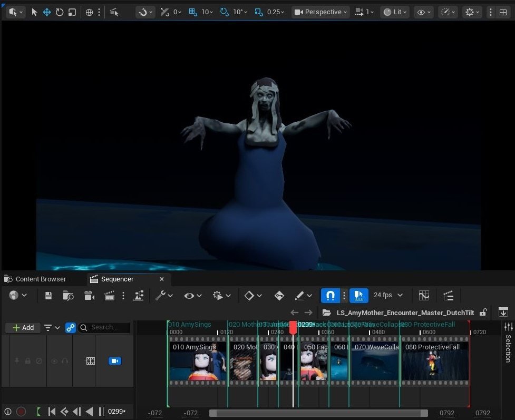This screenshot has height=420, width=515.
Task: Toggle the sequence lock padlock icon
Action: 483,312
